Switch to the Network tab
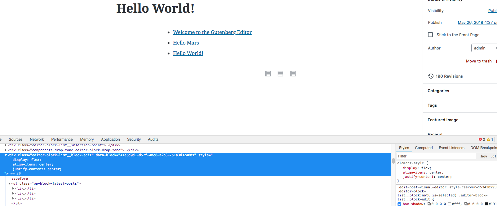The image size is (497, 206). (37, 139)
